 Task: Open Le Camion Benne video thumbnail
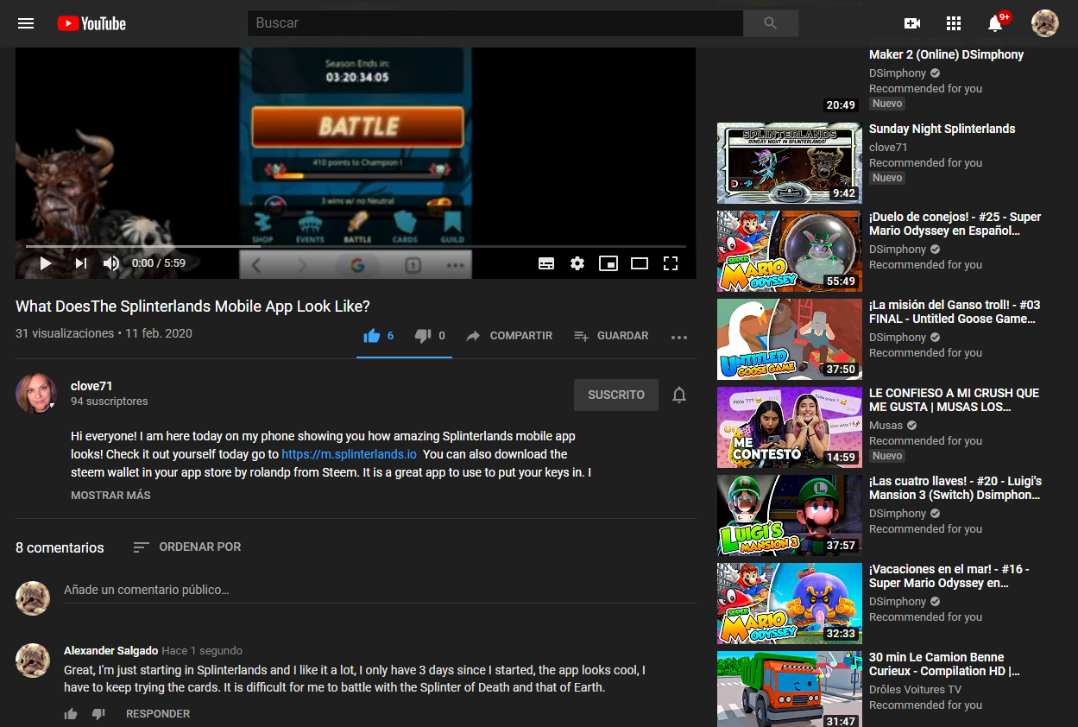click(790, 689)
